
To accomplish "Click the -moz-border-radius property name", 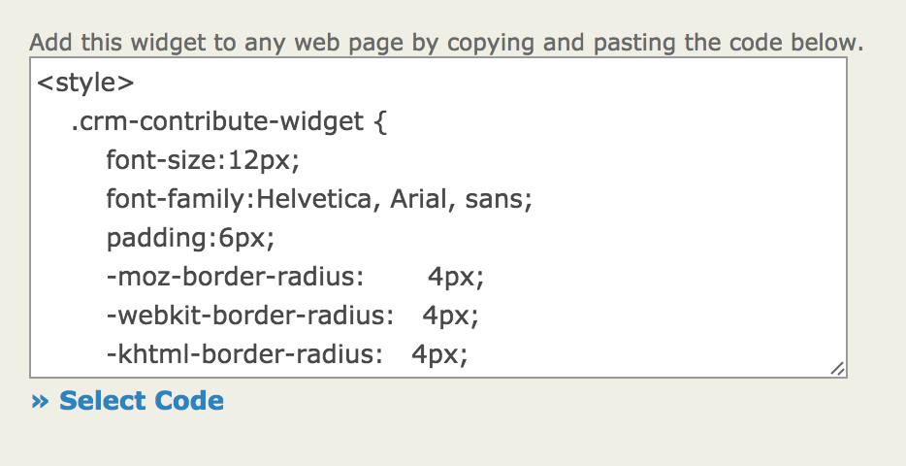I will click(235, 278).
